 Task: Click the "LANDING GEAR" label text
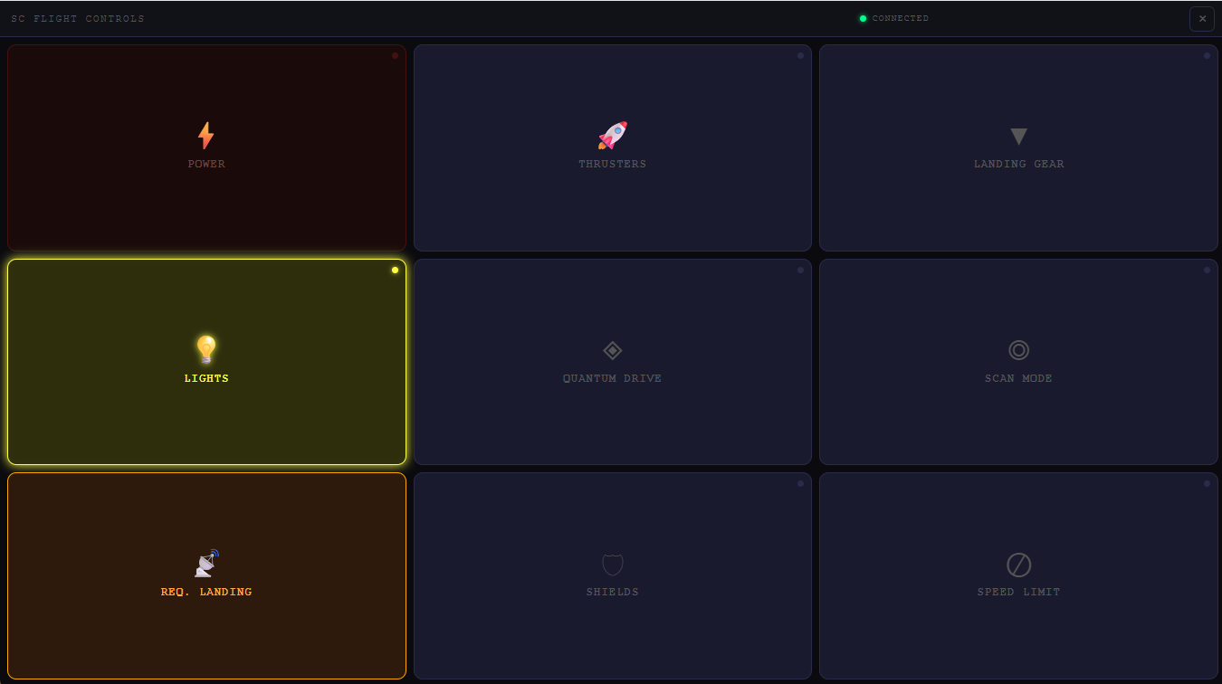click(1018, 164)
